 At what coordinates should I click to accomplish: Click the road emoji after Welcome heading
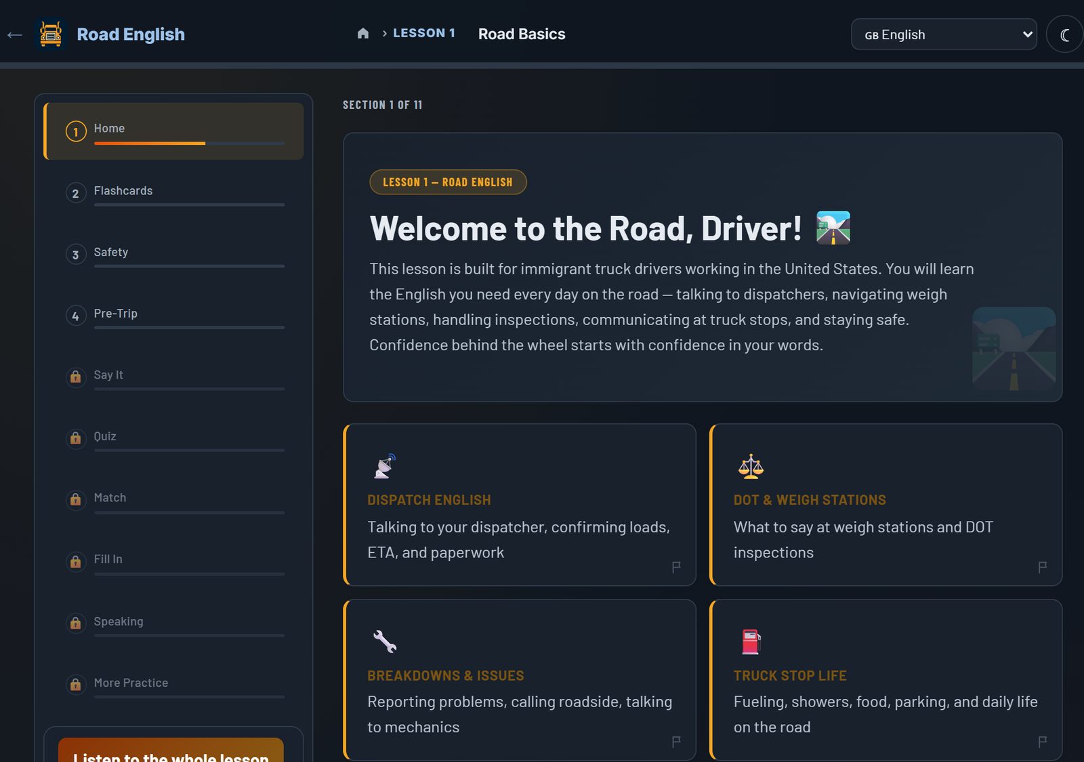[833, 228]
